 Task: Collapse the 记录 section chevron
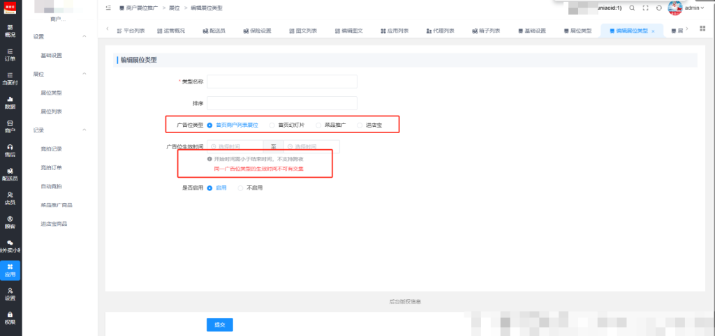coord(84,130)
